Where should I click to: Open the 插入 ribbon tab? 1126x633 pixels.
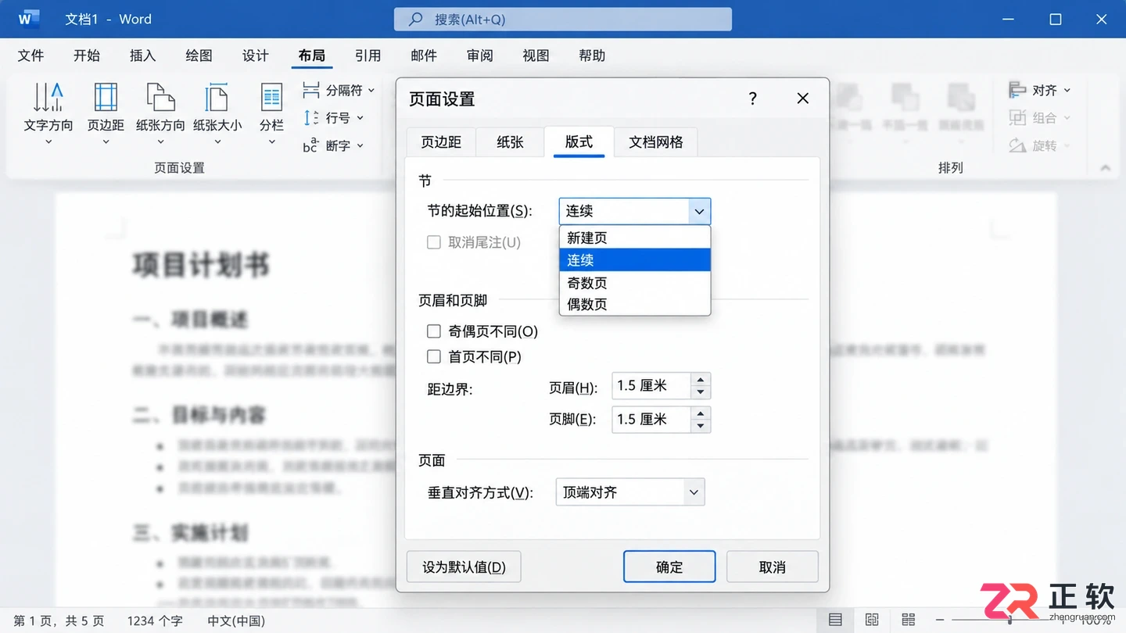tap(143, 55)
